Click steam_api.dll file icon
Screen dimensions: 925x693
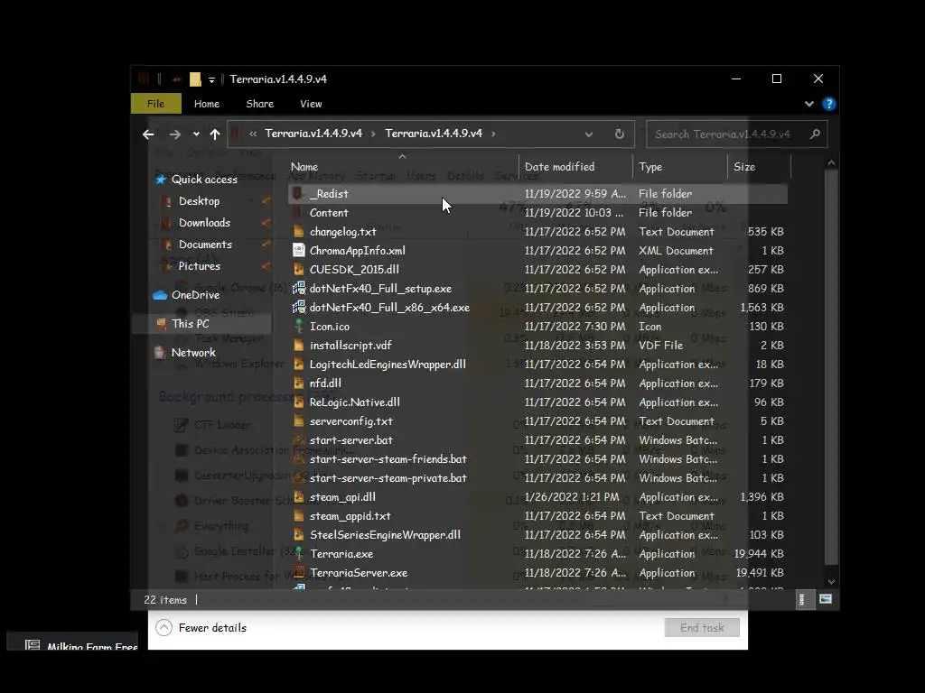coord(298,497)
